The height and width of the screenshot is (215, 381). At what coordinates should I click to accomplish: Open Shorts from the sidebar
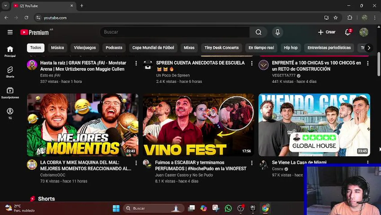click(x=10, y=72)
